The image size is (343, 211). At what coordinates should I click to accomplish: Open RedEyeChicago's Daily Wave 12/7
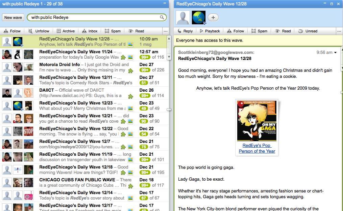coord(84,144)
